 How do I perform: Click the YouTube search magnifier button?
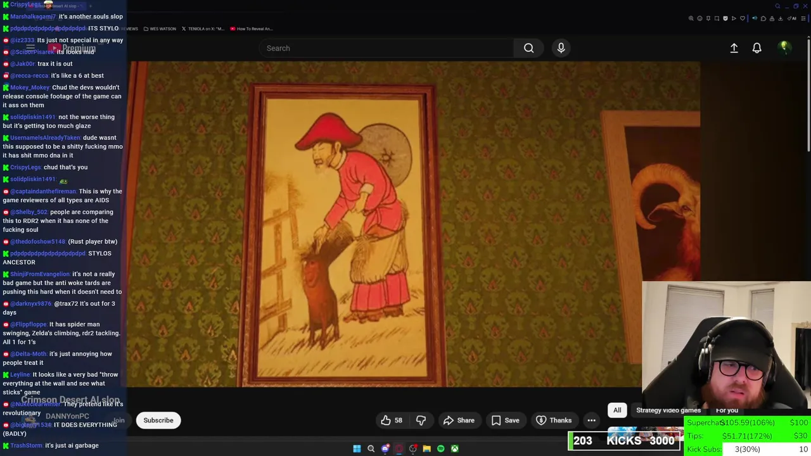[x=528, y=48]
